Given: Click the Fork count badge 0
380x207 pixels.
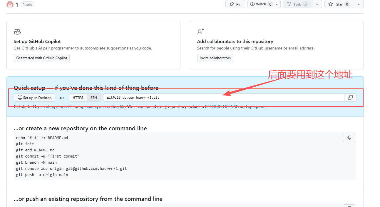Looking at the screenshot, I should point(305,4).
